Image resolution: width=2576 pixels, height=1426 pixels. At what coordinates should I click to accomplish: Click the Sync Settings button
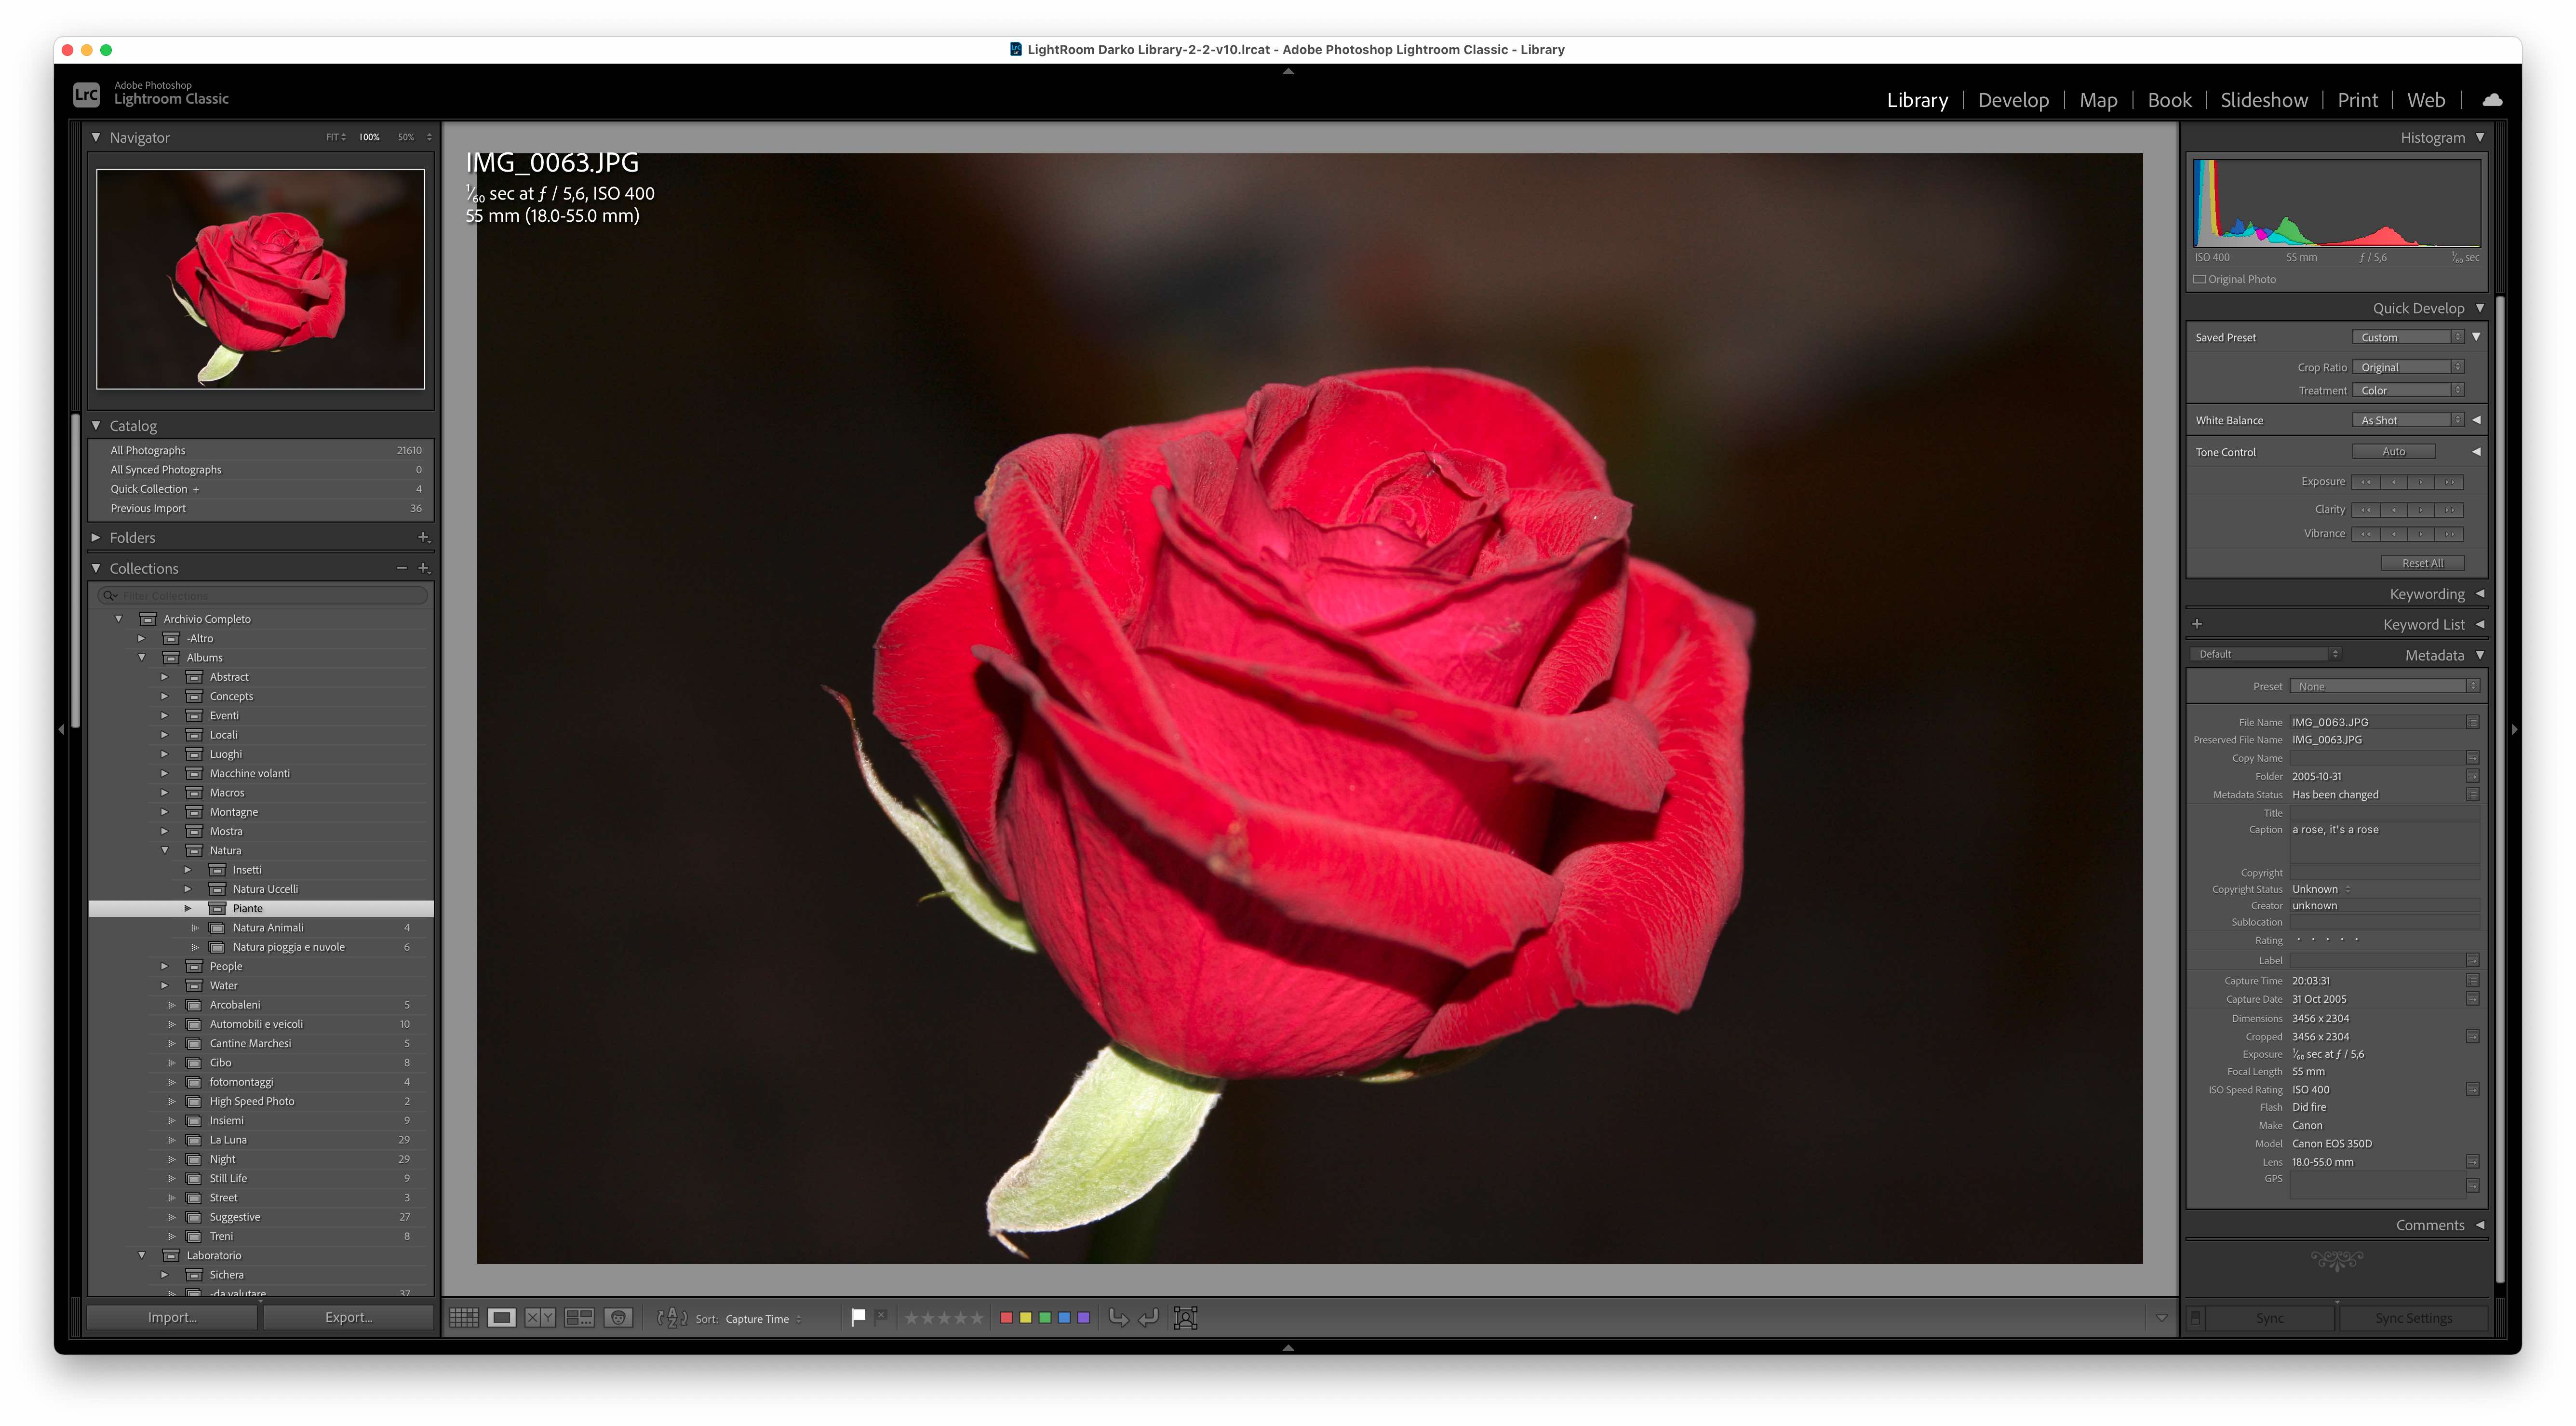[x=2413, y=1318]
